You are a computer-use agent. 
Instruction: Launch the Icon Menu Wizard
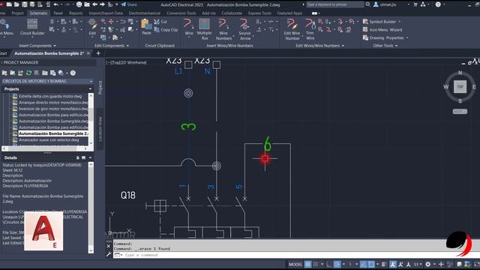pyautogui.click(x=382, y=30)
